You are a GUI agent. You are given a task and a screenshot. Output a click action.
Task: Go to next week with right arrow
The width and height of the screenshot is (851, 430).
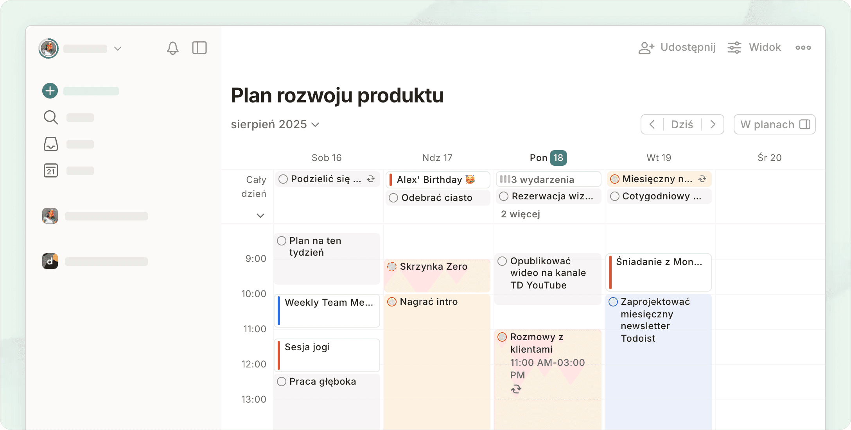[x=713, y=124]
